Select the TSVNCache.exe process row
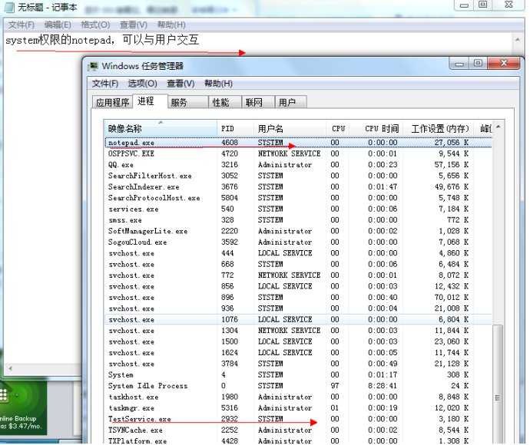This screenshot has height=445, width=530. (x=298, y=430)
